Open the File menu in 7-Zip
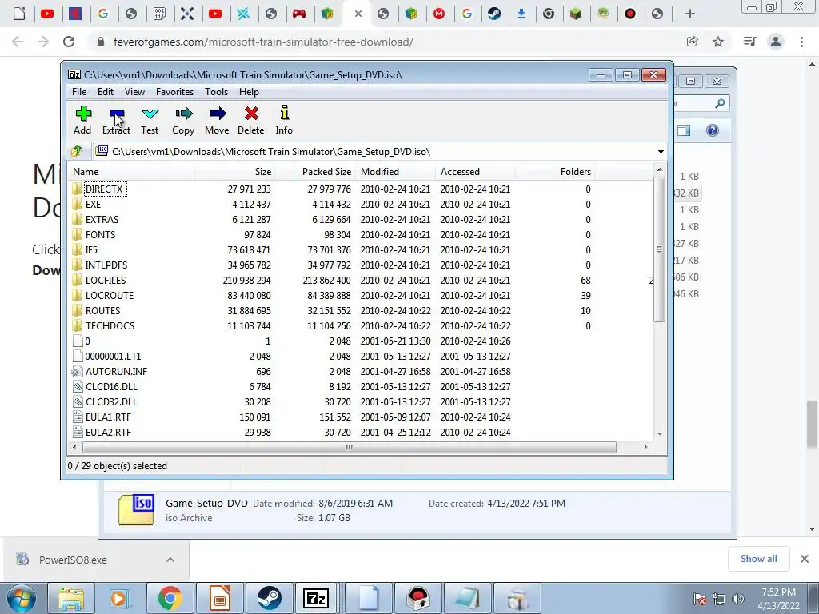 pyautogui.click(x=79, y=92)
